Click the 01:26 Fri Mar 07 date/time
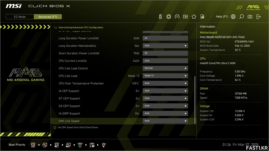The width and height of the screenshot is (269, 151). tap(240, 145)
